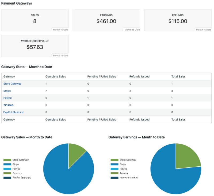Image resolution: width=214 pixels, height=196 pixels.
Task: Click the Refunds Issued header in table top row
Action: pos(139,76)
